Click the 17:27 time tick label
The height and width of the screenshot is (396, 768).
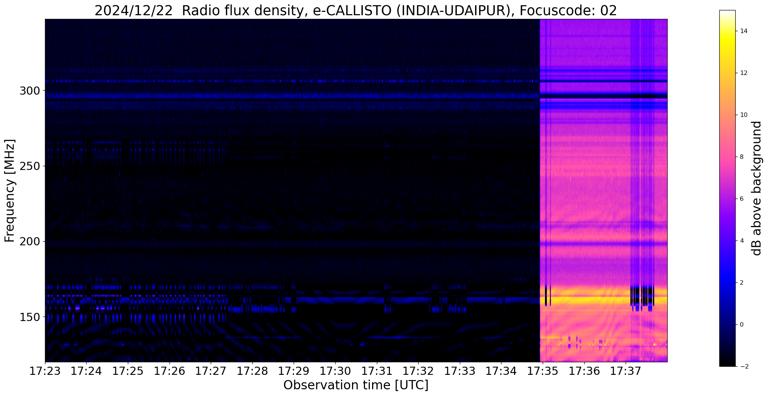click(211, 371)
